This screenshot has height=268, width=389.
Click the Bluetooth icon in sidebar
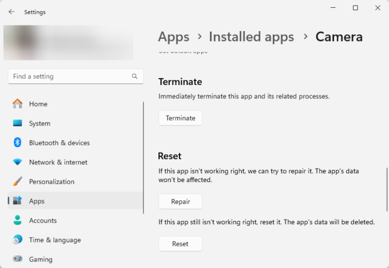[x=18, y=143]
